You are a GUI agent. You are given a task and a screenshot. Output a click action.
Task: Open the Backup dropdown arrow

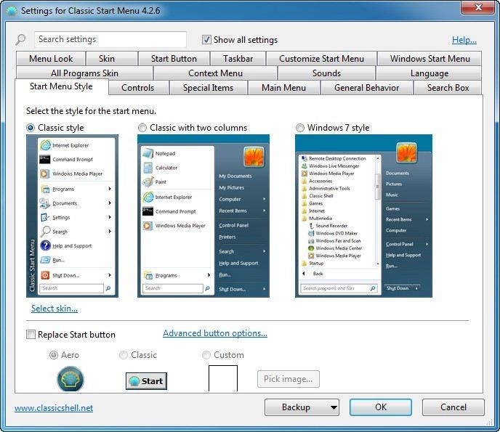click(334, 407)
